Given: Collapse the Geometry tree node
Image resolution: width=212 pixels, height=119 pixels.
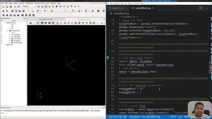Looking at the screenshot, I should click(x=6, y=23).
